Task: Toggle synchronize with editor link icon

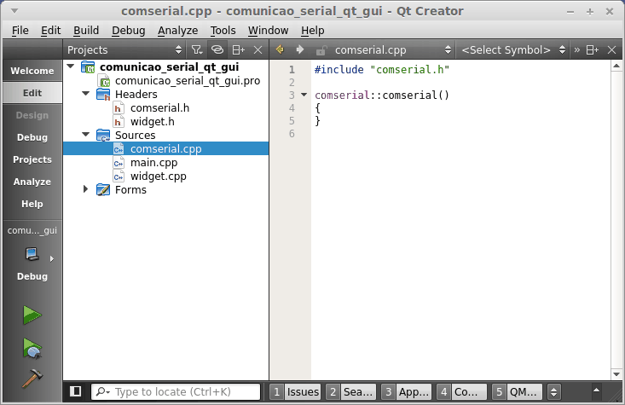Action: pos(217,49)
